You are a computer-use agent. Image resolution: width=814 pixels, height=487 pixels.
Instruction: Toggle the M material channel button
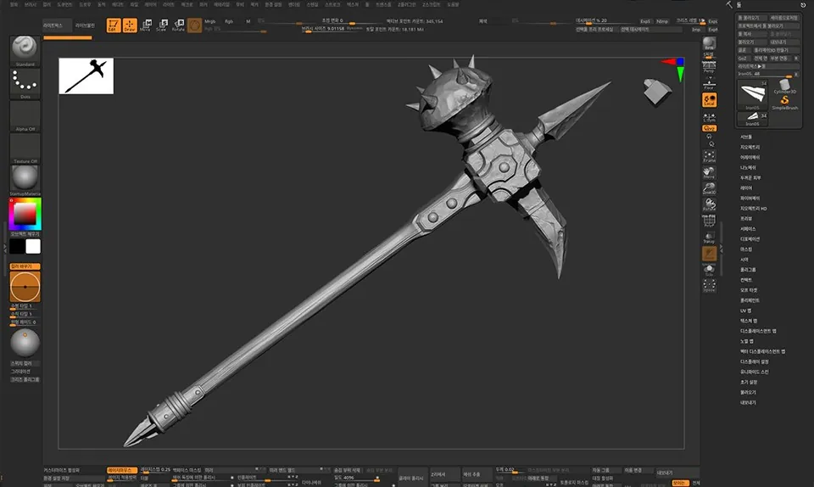[248, 22]
